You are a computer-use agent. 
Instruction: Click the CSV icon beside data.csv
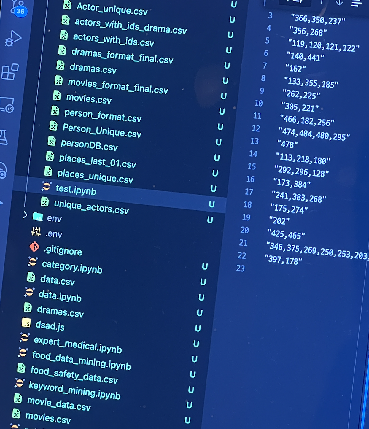coord(31,277)
